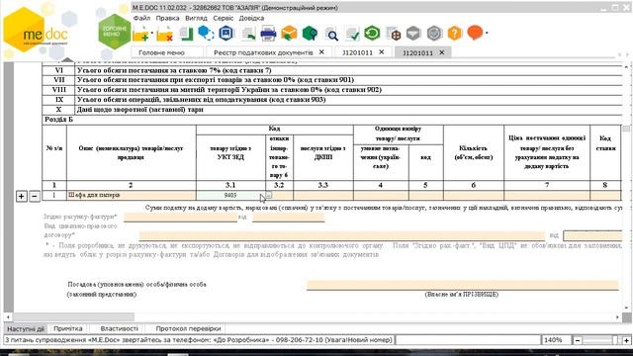This screenshot has height=356, width=633.
Task: Click the horizontal scrollbar thumb below the document
Action: tap(73, 317)
